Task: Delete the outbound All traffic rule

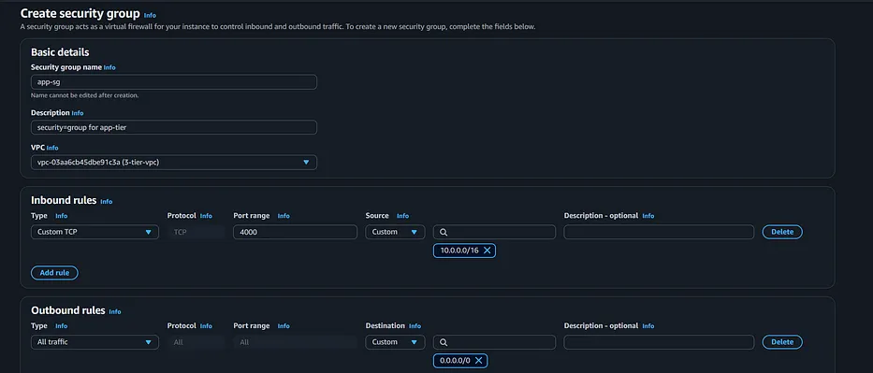Action: coord(782,342)
